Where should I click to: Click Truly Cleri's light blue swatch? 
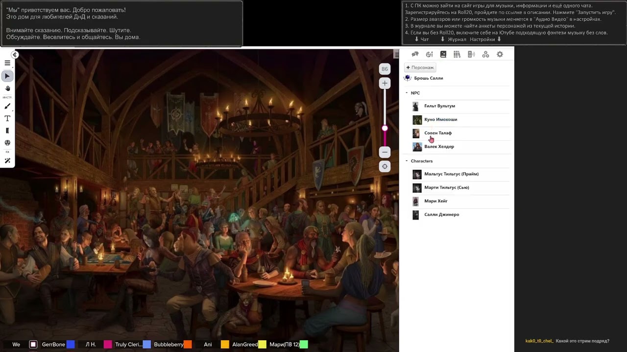(x=146, y=345)
